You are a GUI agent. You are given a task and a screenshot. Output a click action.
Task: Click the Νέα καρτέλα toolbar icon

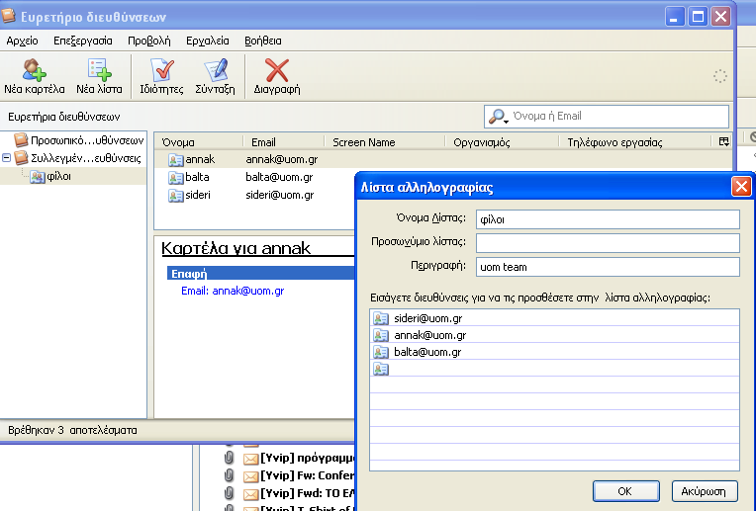(34, 70)
